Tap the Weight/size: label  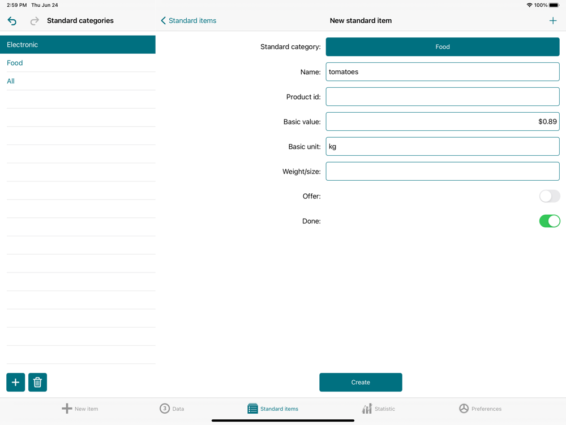pos(302,172)
